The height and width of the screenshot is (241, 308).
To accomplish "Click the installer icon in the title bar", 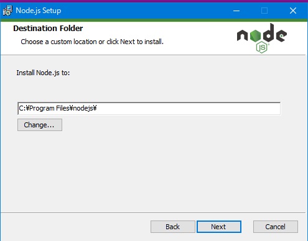I will click(7, 11).
